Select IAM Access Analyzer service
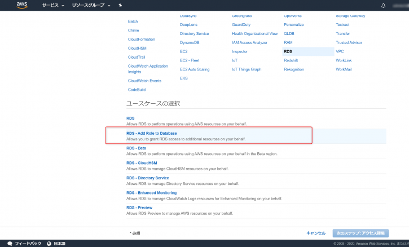This screenshot has height=247, width=409. click(x=249, y=42)
